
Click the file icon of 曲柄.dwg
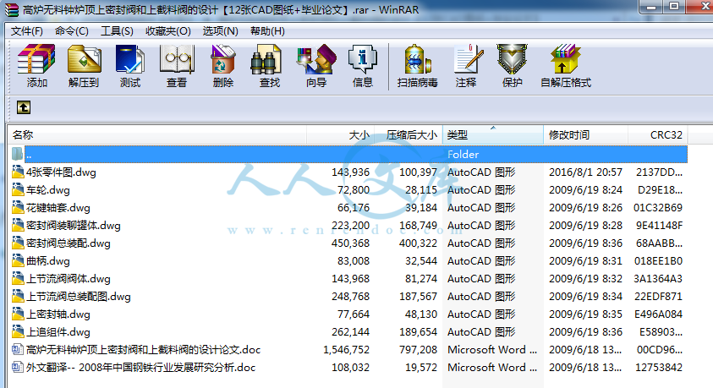point(18,260)
